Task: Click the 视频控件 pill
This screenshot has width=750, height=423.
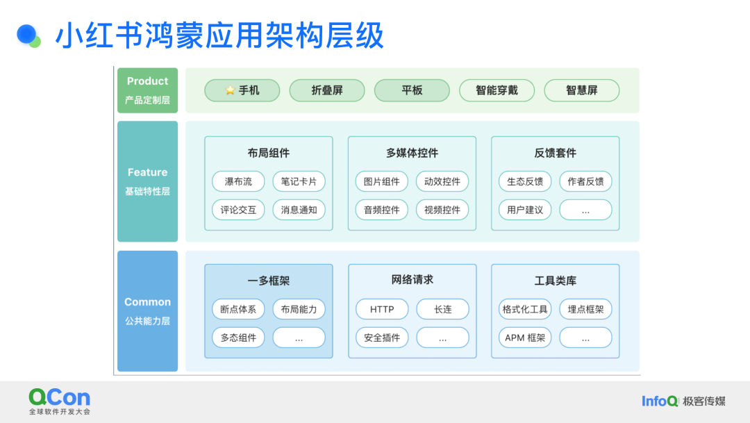Action: tap(442, 210)
